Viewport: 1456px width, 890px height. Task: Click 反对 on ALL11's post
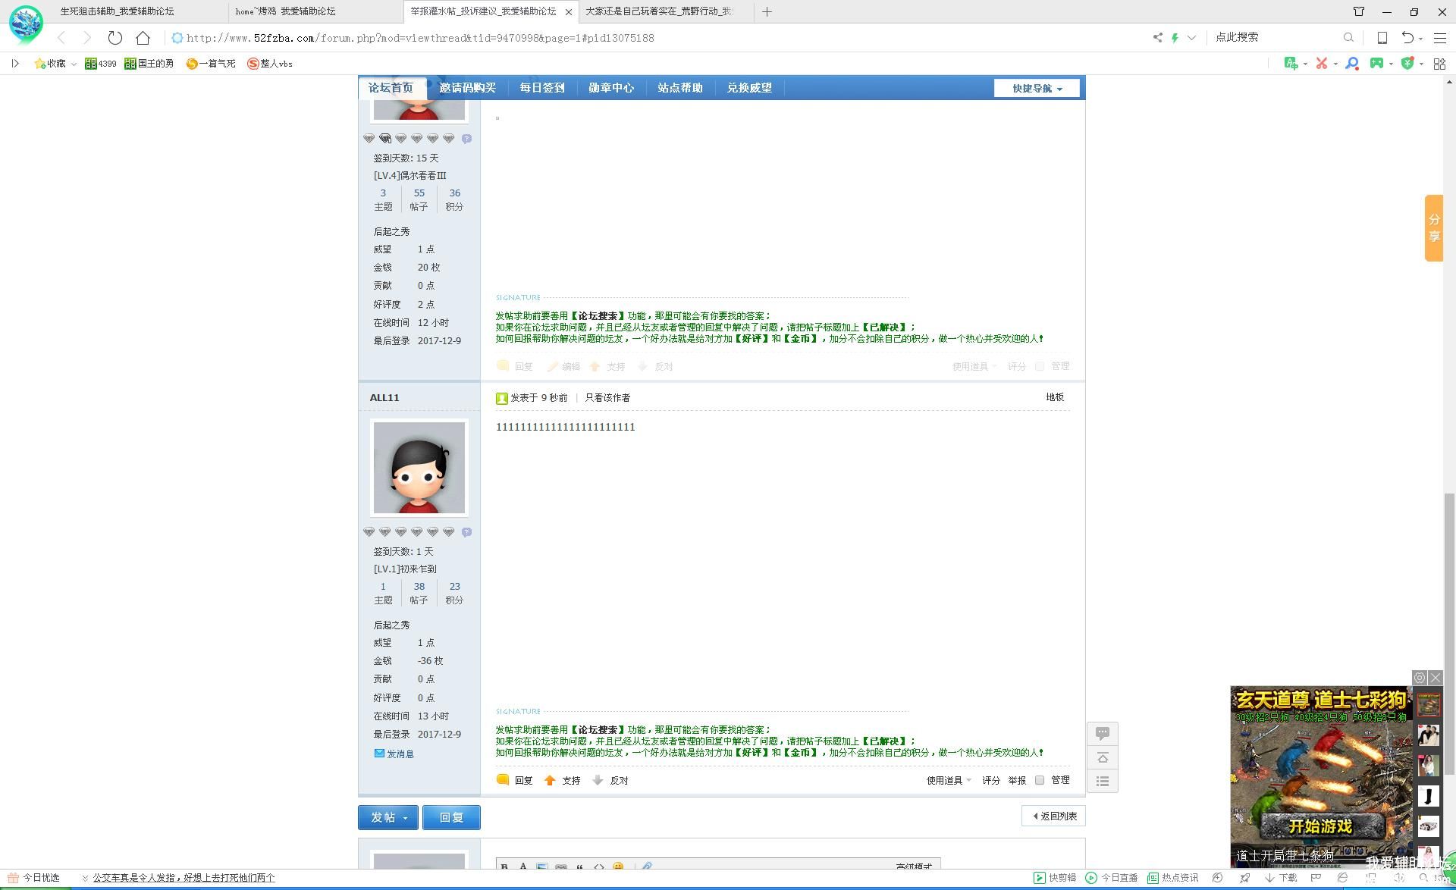pos(610,780)
